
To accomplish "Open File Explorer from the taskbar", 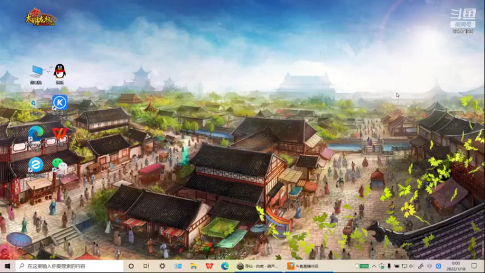I will [193, 266].
